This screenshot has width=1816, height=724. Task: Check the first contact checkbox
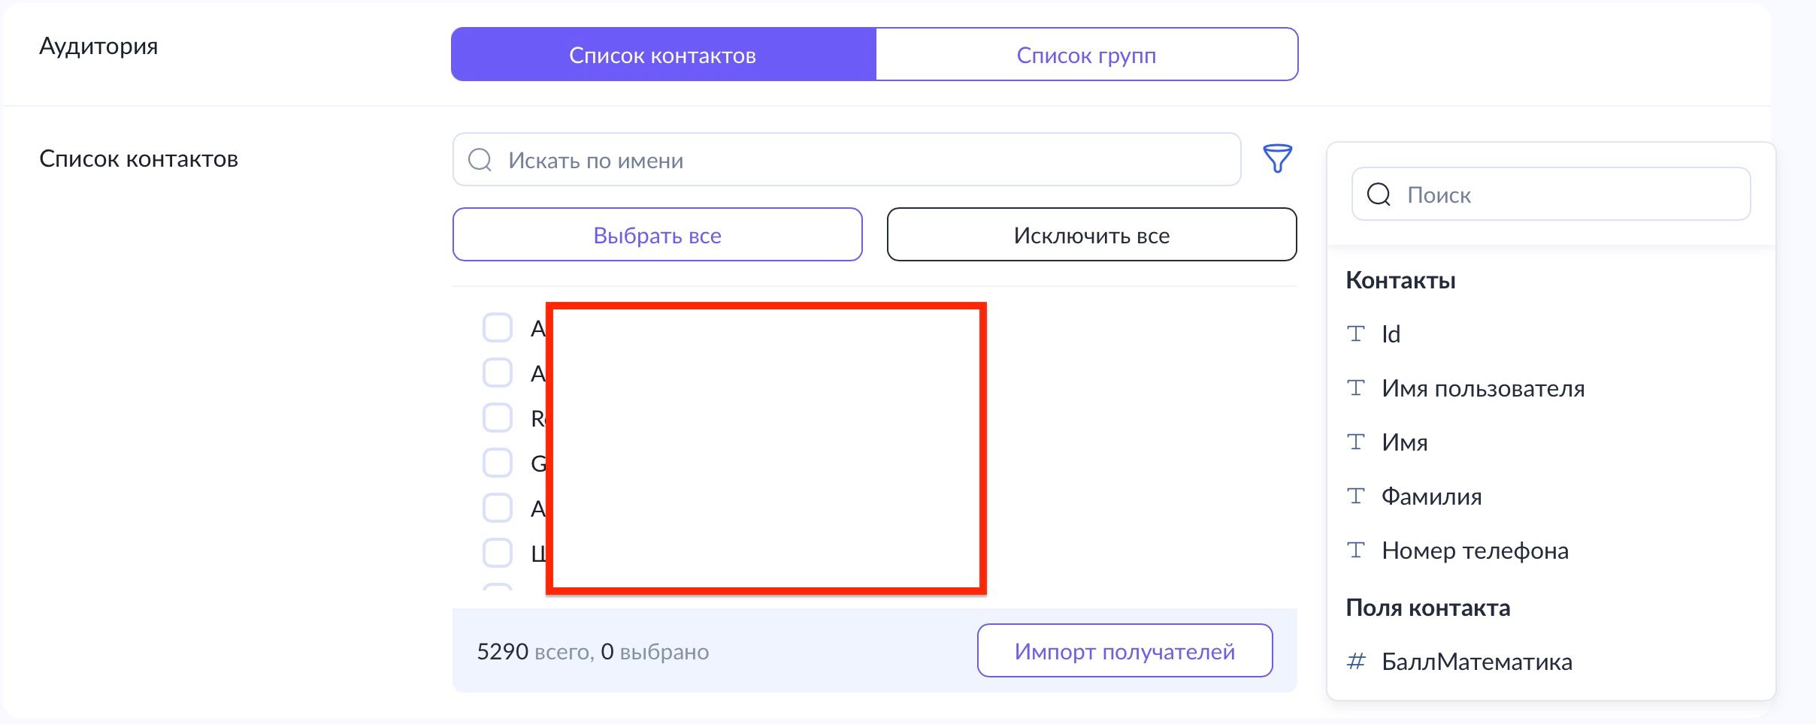click(498, 328)
